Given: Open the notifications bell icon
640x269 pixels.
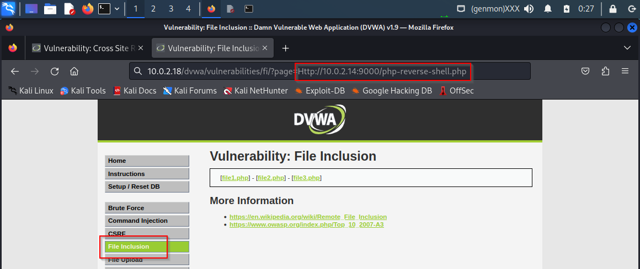Looking at the screenshot, I should pyautogui.click(x=548, y=9).
